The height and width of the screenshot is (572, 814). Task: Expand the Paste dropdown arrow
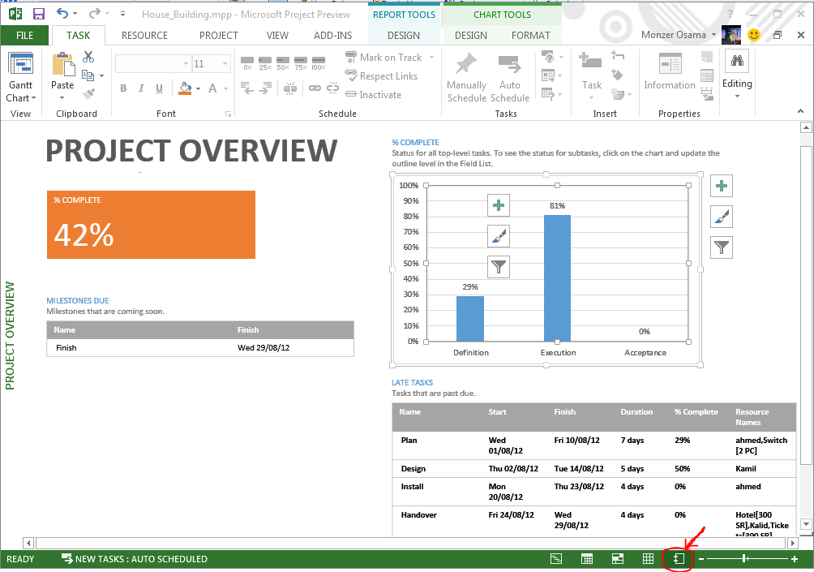[x=62, y=98]
